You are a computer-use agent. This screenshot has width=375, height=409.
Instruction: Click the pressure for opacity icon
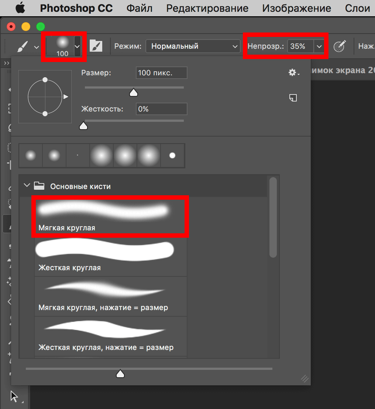[x=339, y=47]
